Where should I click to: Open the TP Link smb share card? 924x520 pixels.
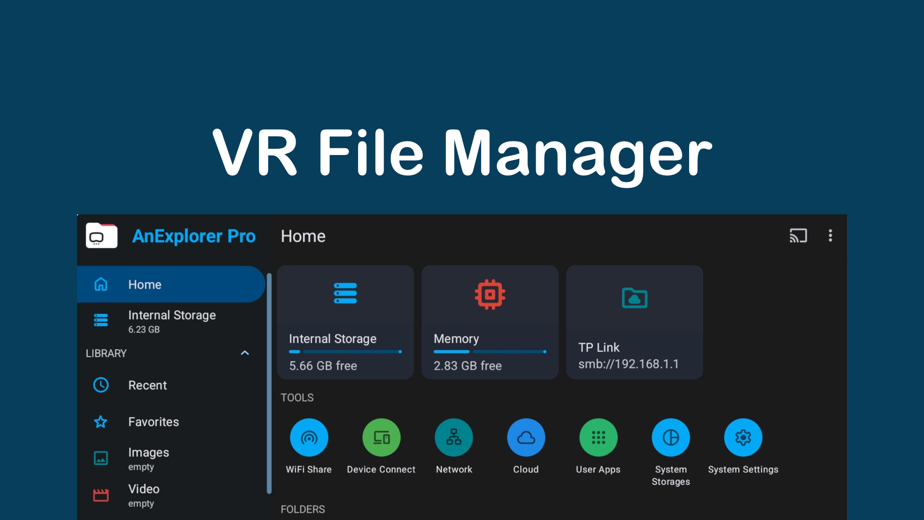(x=634, y=322)
